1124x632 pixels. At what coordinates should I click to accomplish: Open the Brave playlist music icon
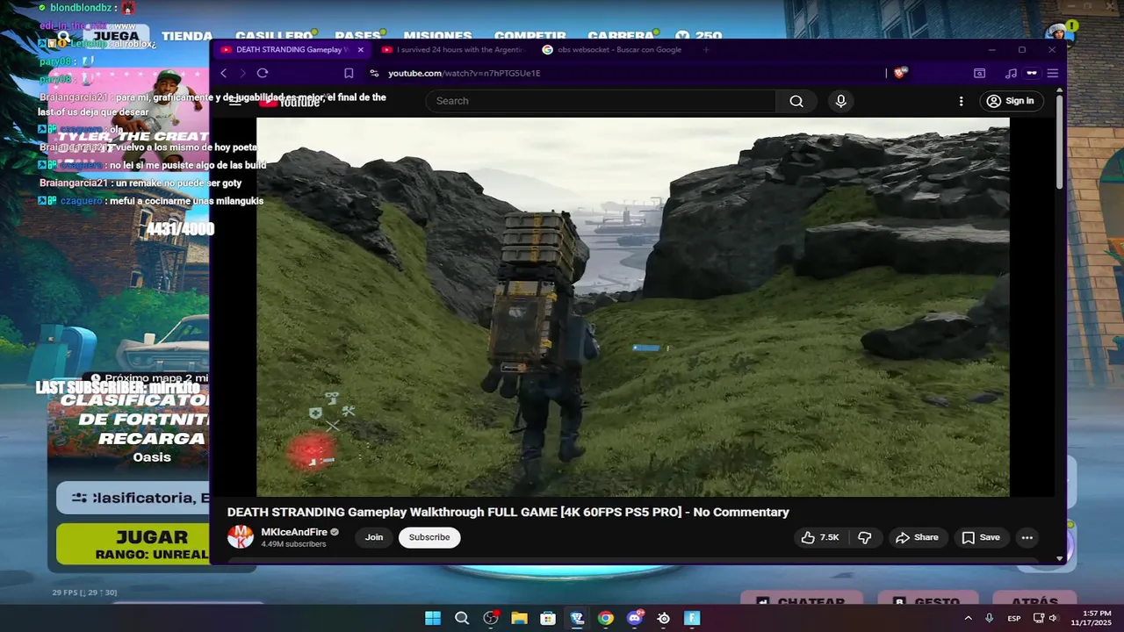click(x=1011, y=73)
